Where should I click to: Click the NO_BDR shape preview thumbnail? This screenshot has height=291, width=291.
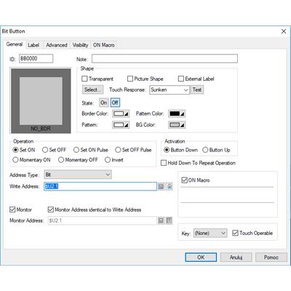[x=41, y=101]
